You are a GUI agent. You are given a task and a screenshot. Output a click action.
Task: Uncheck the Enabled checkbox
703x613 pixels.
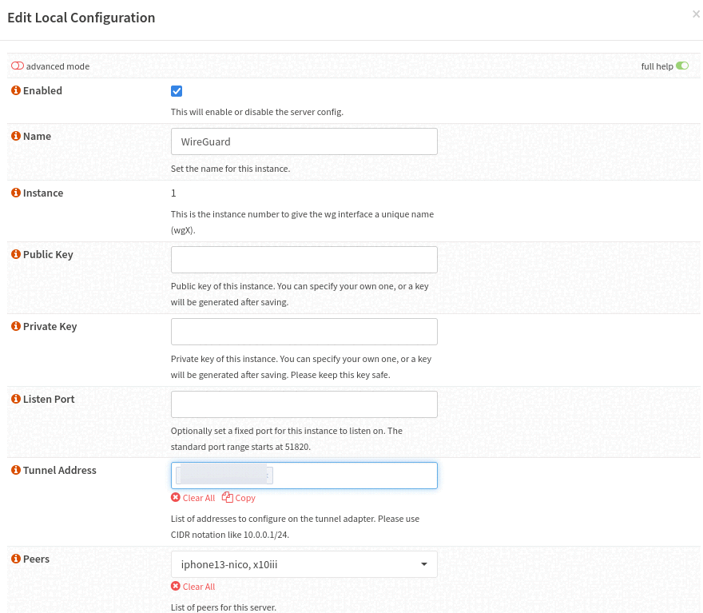177,91
